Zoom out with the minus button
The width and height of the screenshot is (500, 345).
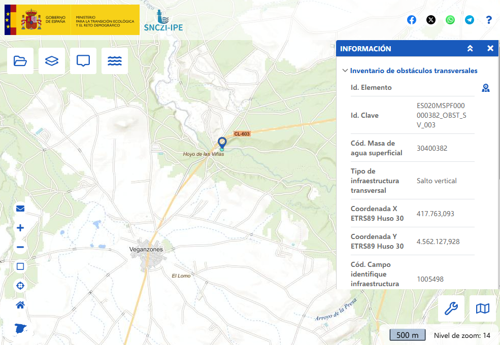tap(20, 248)
